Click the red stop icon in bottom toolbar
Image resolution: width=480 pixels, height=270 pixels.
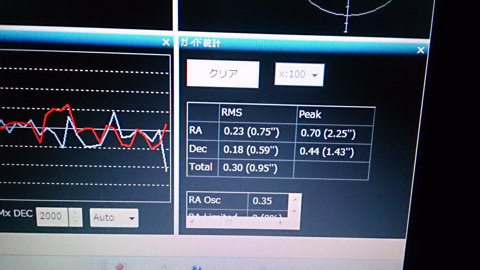point(120,266)
